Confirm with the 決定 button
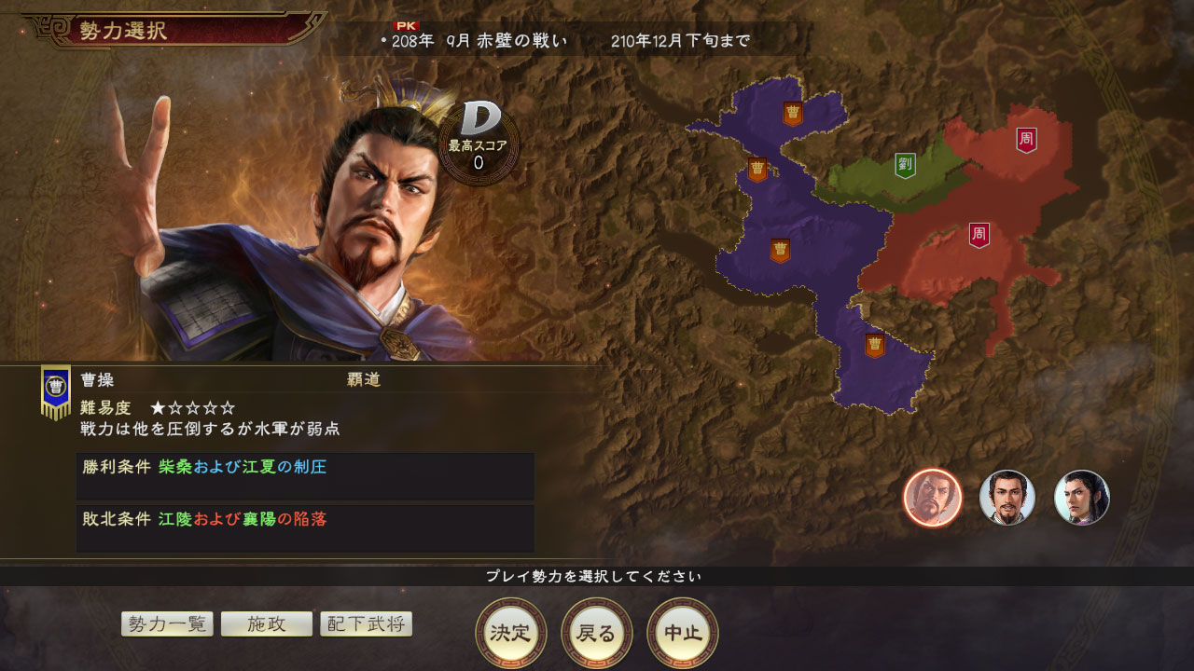 [x=510, y=634]
